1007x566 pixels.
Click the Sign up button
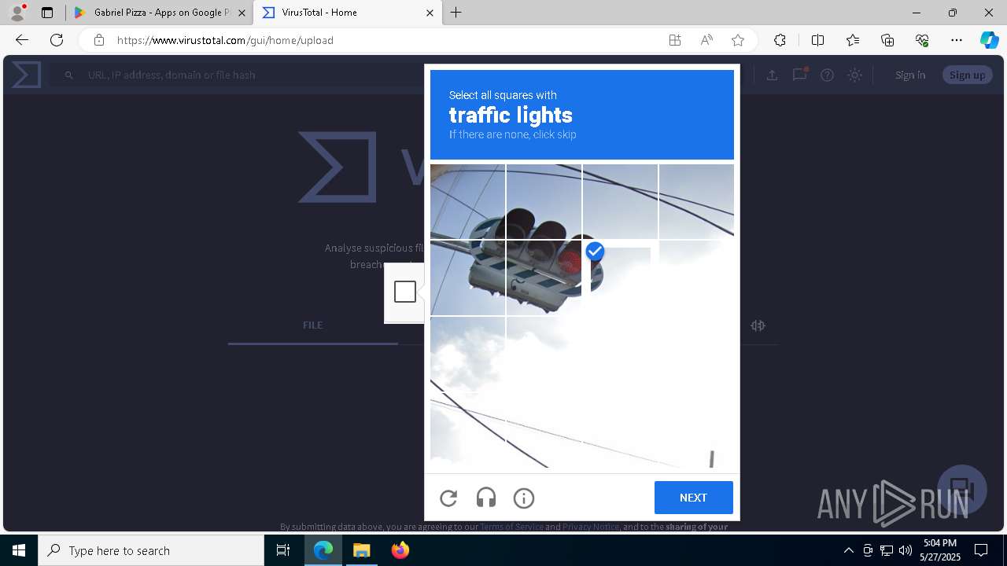tap(967, 75)
